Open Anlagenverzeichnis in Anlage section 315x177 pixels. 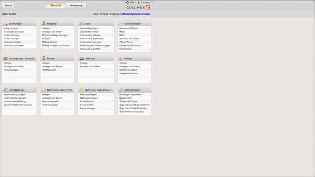tap(128, 73)
